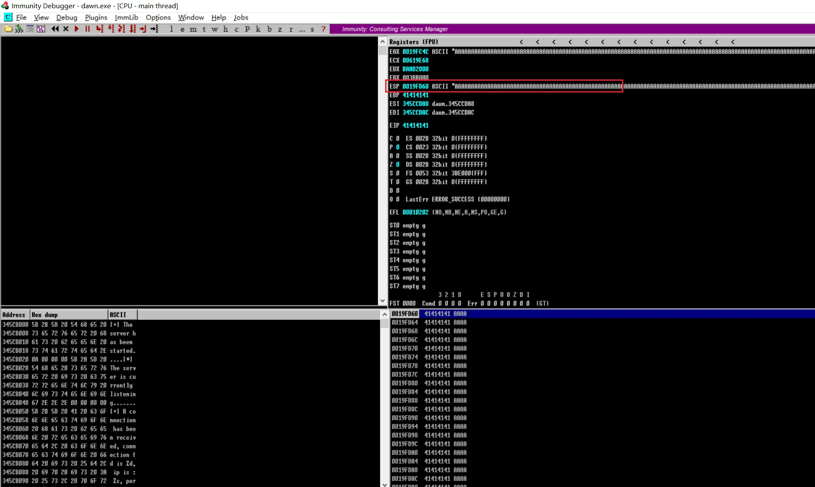Select the ESI 345CCDA8 register value
This screenshot has height=487, width=815.
[416, 104]
